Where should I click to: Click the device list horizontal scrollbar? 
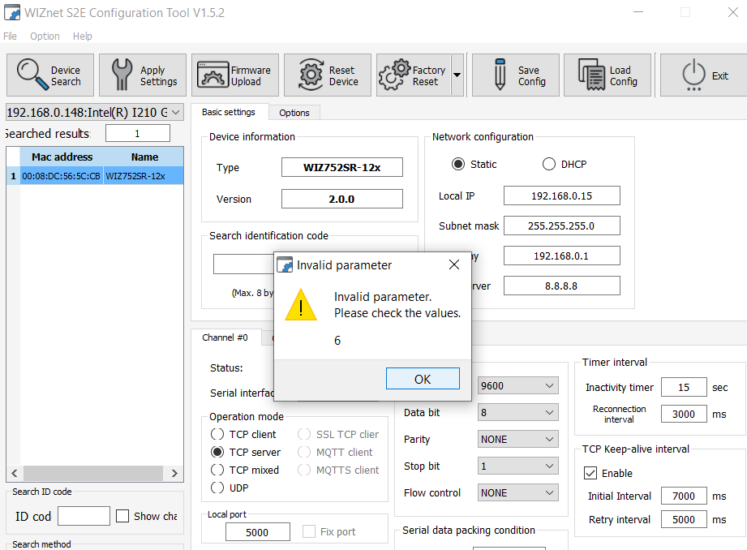coord(94,473)
